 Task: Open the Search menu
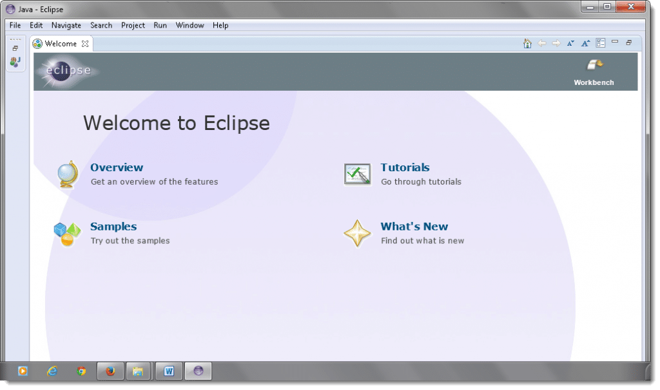coord(101,25)
